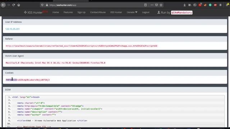Toggle reader view icon in address bar

click(145, 5)
